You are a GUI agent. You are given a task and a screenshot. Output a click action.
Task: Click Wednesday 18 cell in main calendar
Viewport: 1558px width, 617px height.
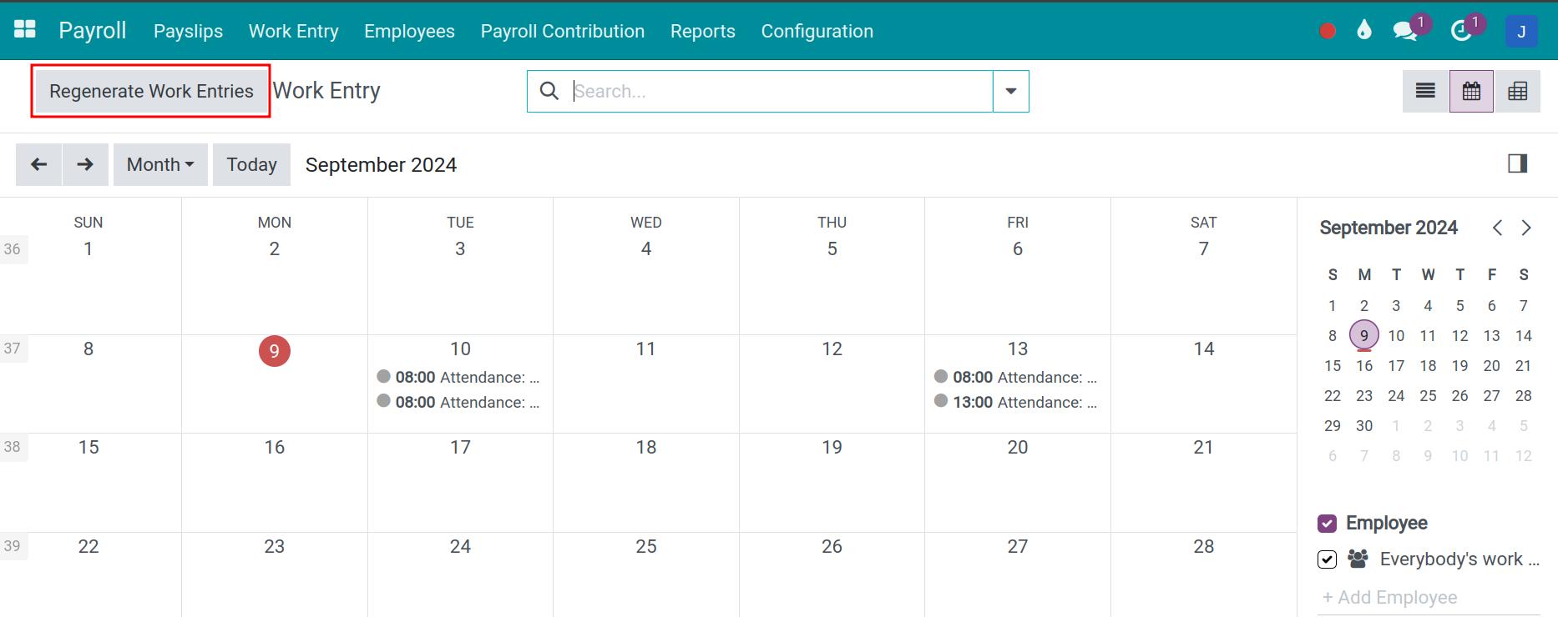point(646,482)
